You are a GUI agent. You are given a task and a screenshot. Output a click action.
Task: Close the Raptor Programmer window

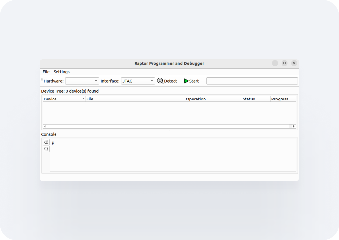click(x=294, y=63)
